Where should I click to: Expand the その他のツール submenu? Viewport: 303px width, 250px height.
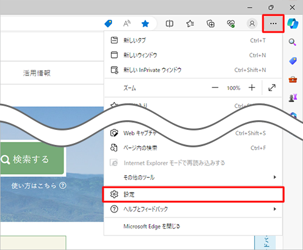coord(193,178)
